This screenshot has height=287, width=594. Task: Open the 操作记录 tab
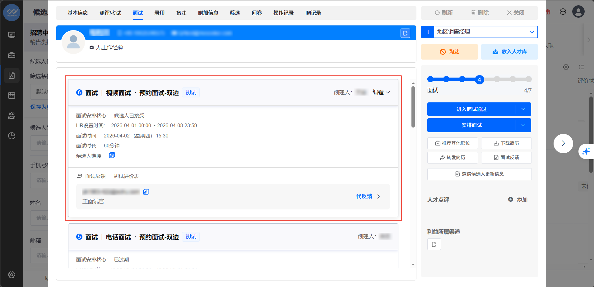[284, 13]
